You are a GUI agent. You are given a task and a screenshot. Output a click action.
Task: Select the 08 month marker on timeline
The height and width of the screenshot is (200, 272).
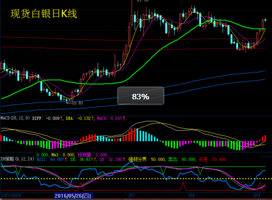pyautogui.click(x=192, y=195)
